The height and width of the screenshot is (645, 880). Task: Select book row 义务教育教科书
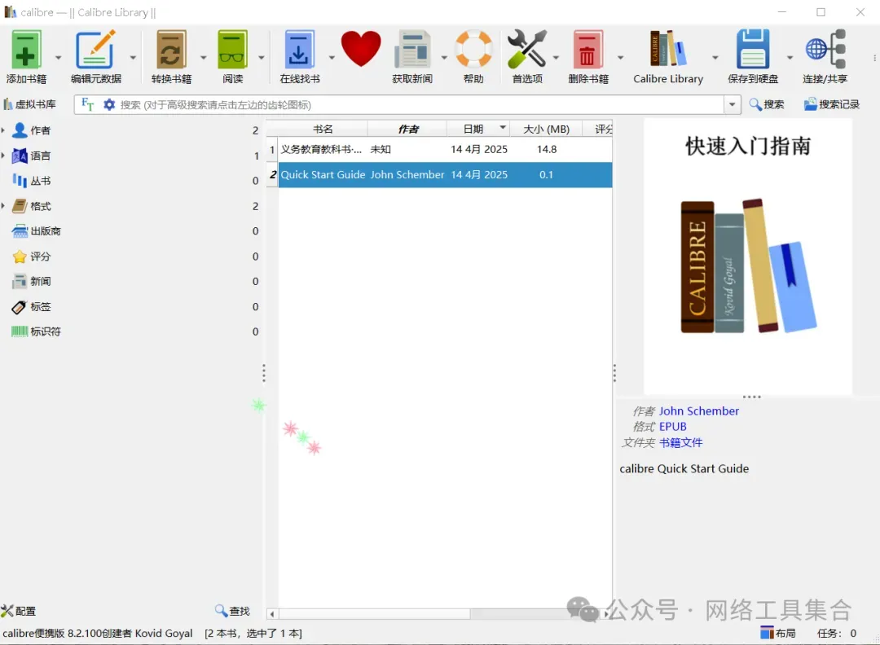(440, 149)
